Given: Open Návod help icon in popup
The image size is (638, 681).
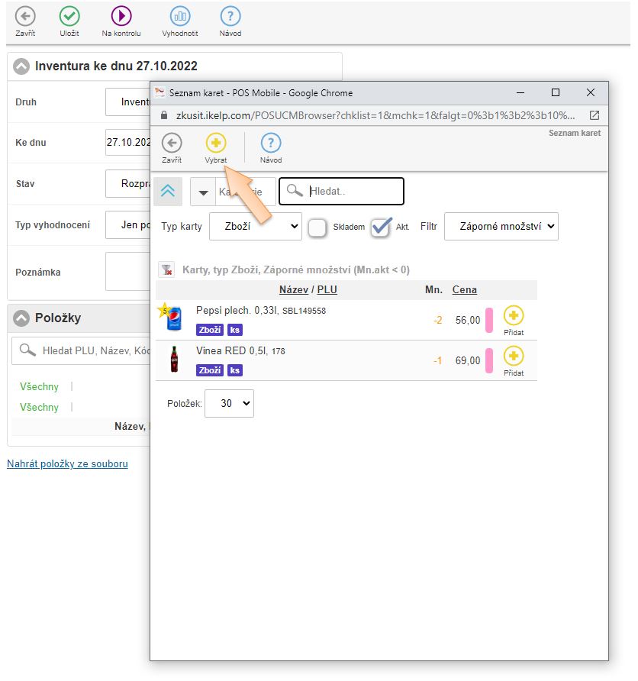Looking at the screenshot, I should pyautogui.click(x=271, y=143).
